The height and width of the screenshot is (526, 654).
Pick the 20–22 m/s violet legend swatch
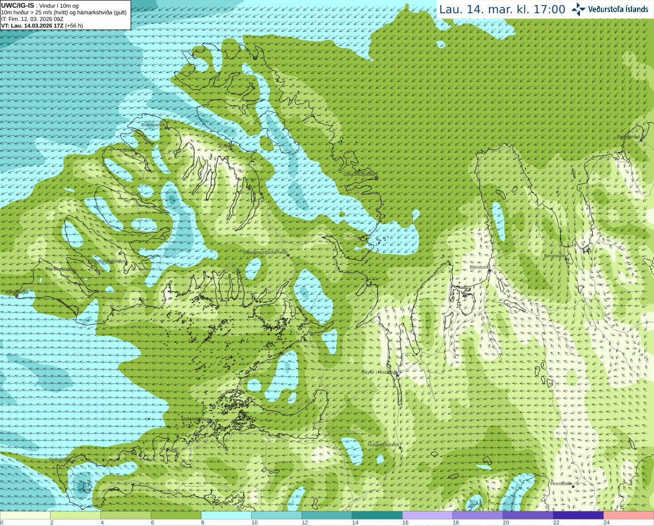point(528,515)
